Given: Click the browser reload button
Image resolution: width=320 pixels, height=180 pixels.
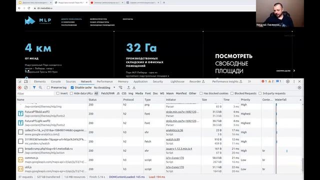Looking at the screenshot, I should [29, 8].
